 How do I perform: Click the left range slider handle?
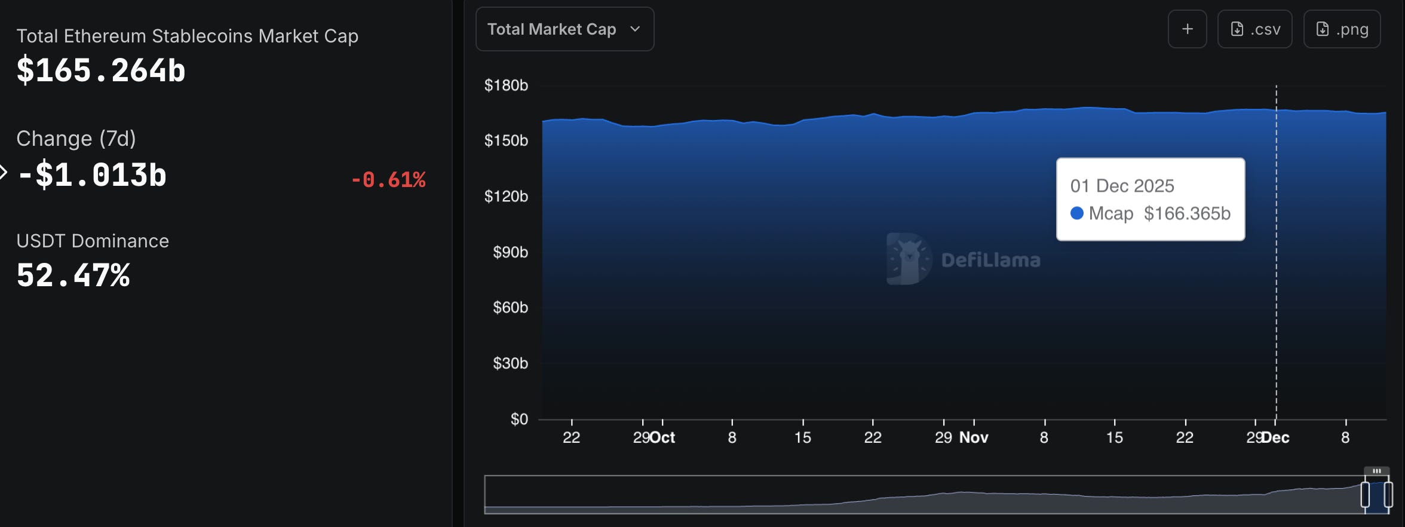click(x=1365, y=495)
